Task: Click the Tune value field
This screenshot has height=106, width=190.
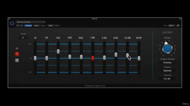Action: [23, 38]
